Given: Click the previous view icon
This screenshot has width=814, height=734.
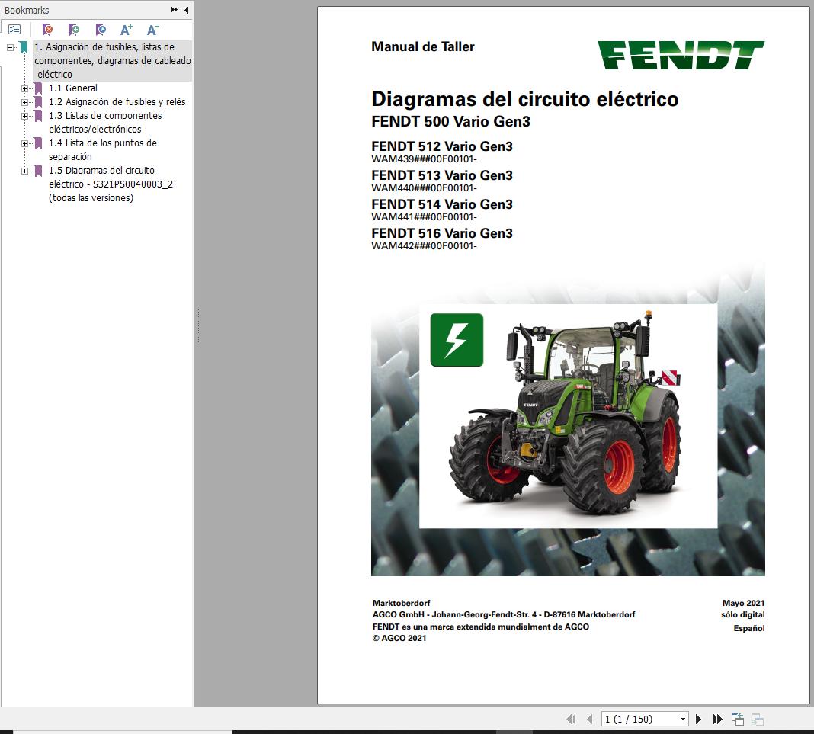Looking at the screenshot, I should (738, 719).
